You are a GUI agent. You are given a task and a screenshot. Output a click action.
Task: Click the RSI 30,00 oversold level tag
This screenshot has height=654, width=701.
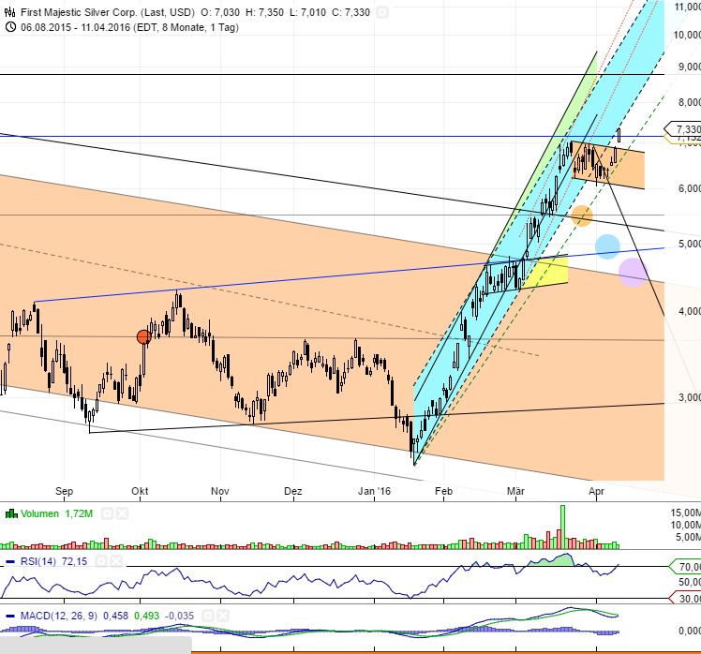[688, 599]
